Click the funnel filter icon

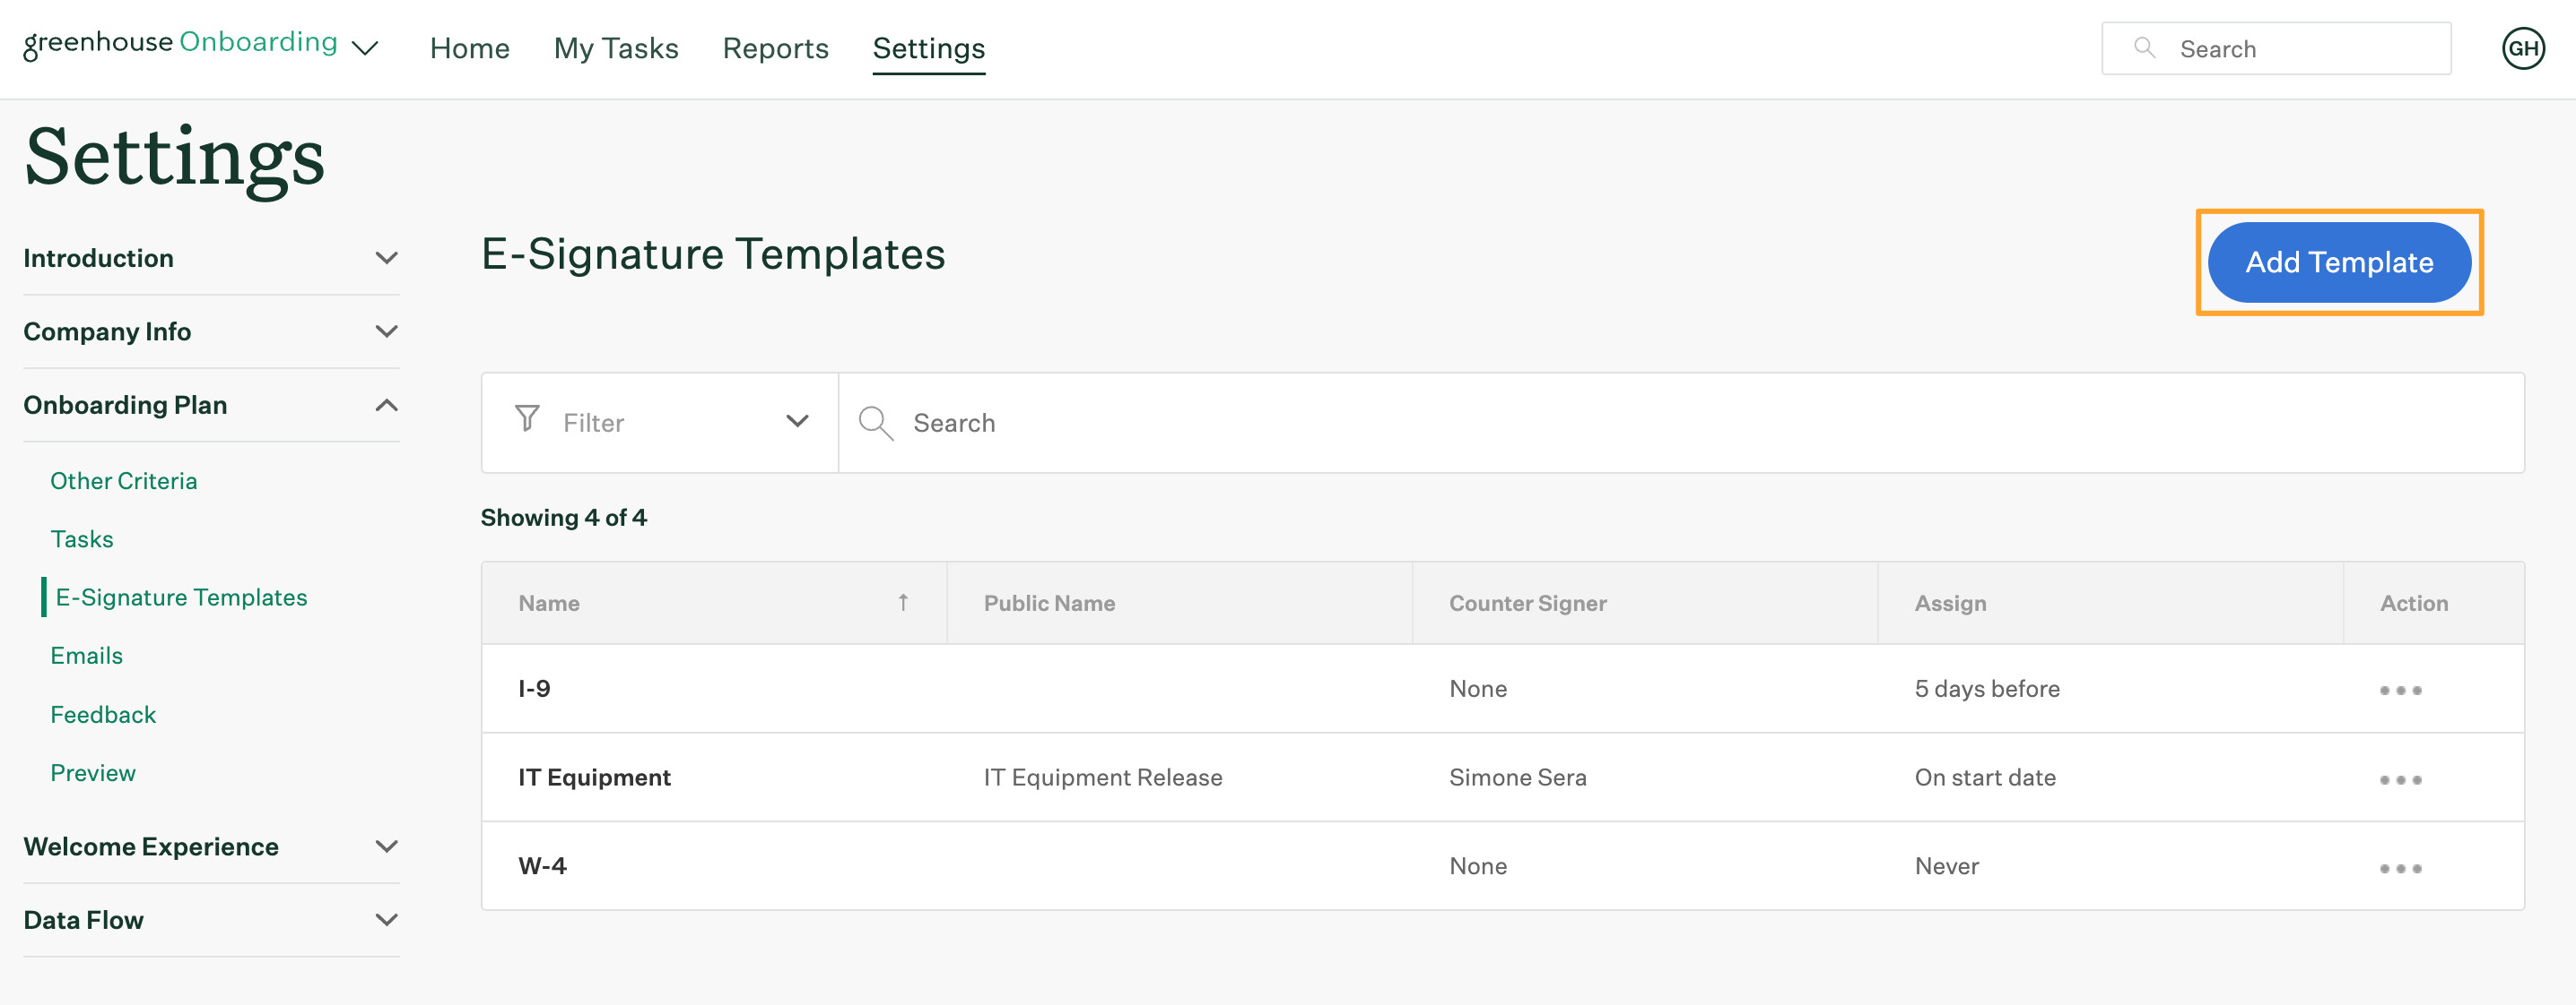(527, 418)
